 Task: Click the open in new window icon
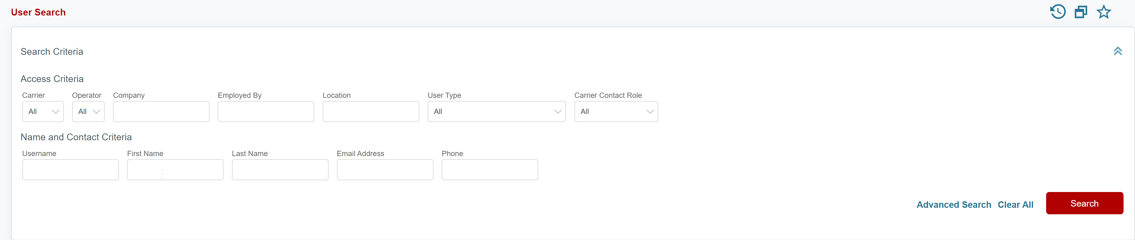pyautogui.click(x=1080, y=12)
